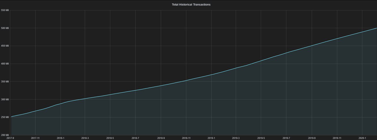Click the 2018-9 x-axis label
This screenshot has height=140, width=377.
161,138
